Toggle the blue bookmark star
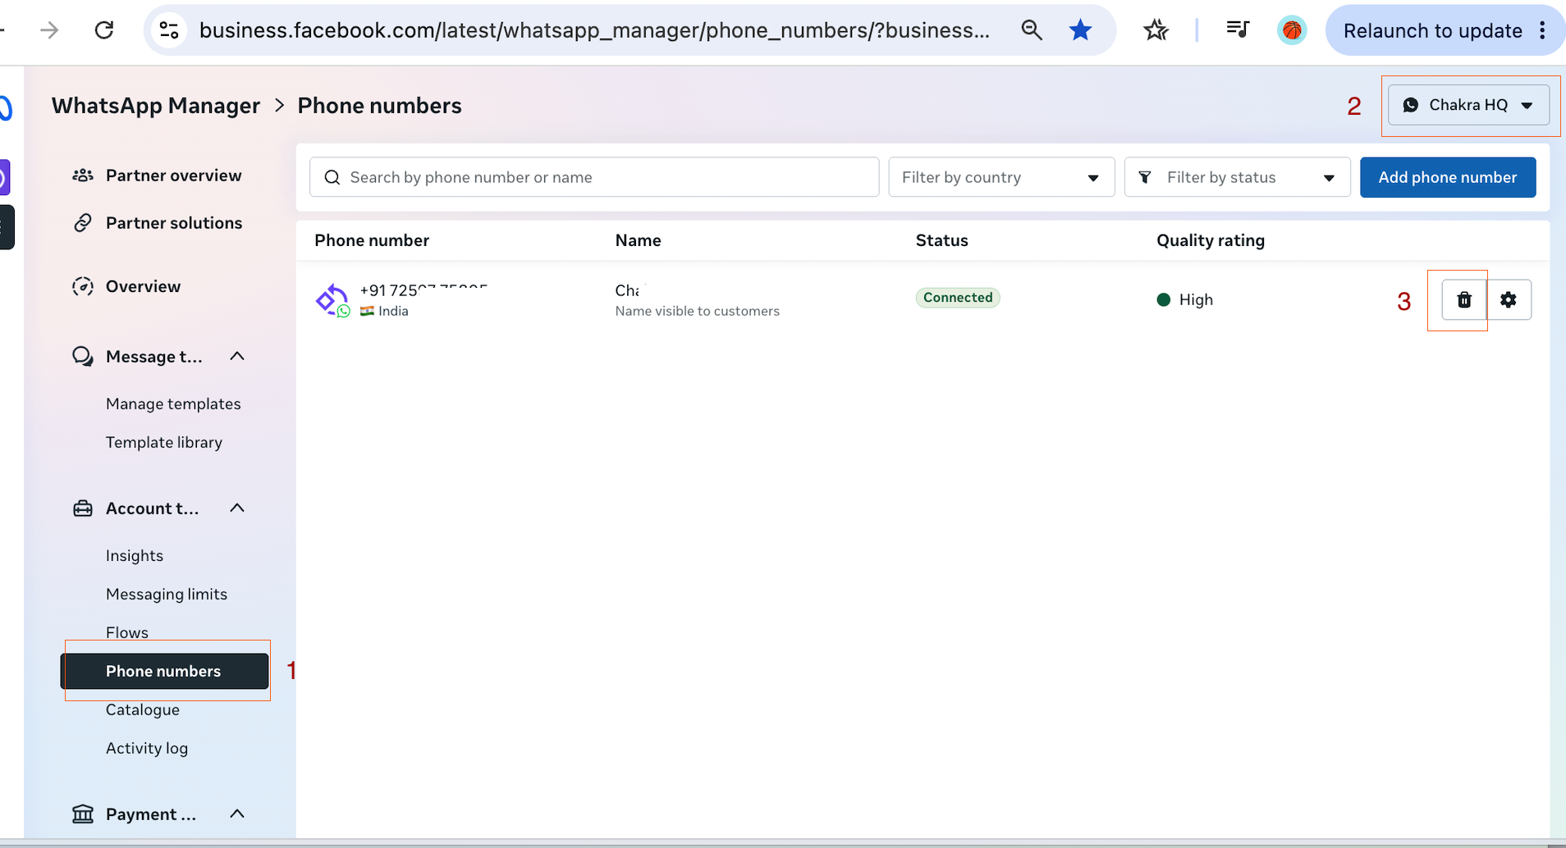 click(x=1081, y=30)
